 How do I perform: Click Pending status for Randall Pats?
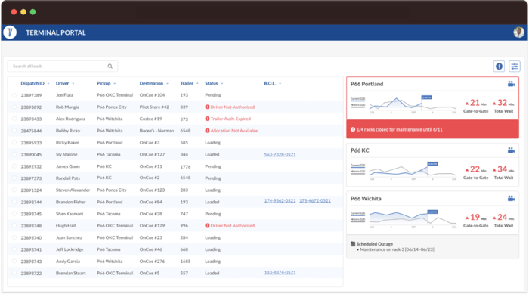(x=213, y=178)
